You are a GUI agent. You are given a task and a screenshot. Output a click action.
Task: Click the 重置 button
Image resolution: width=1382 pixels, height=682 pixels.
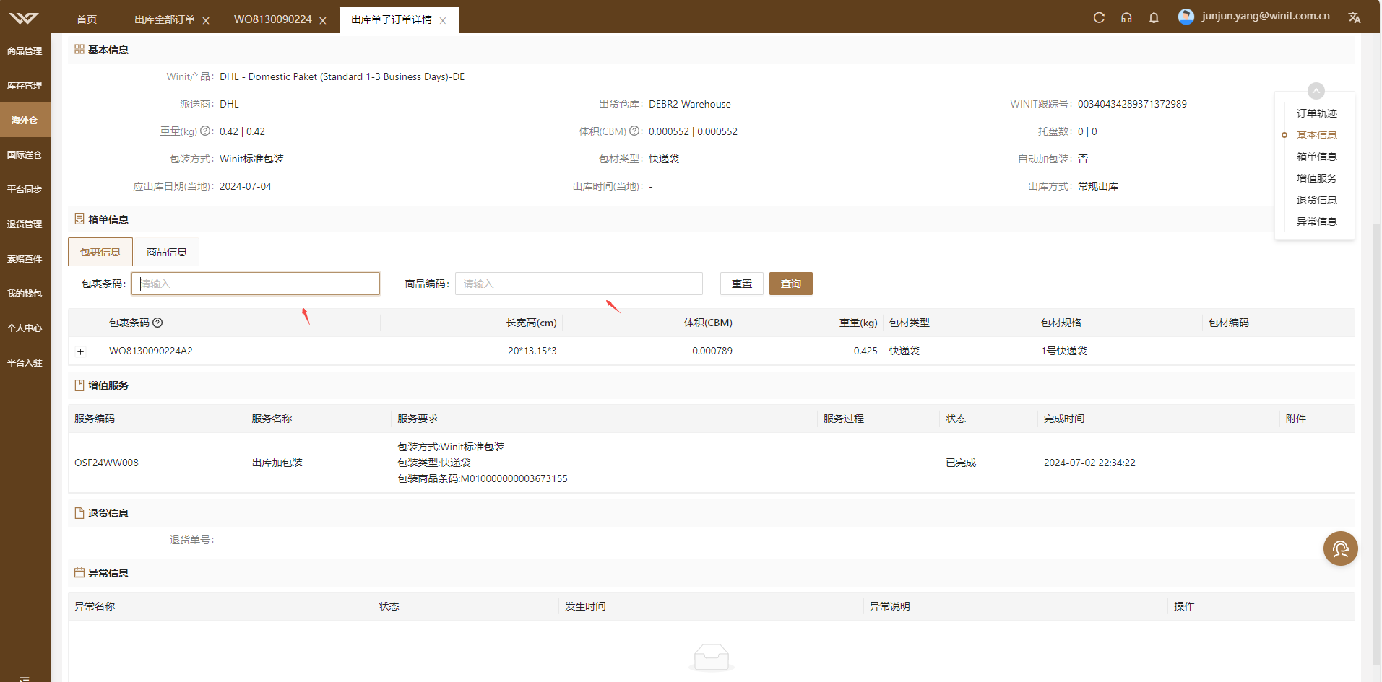tap(742, 284)
